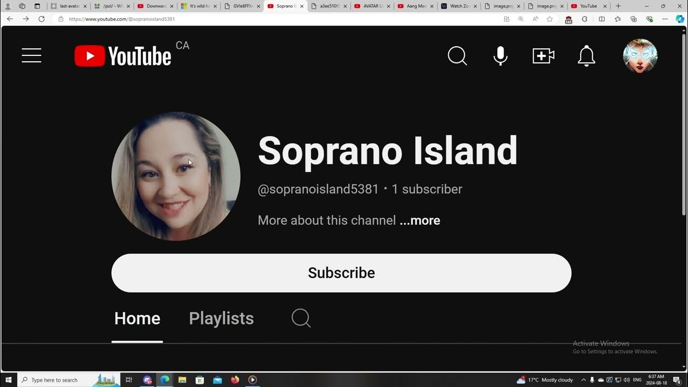This screenshot has width=688, height=387.
Task: Search within channel using magnifier icon
Action: tap(301, 318)
